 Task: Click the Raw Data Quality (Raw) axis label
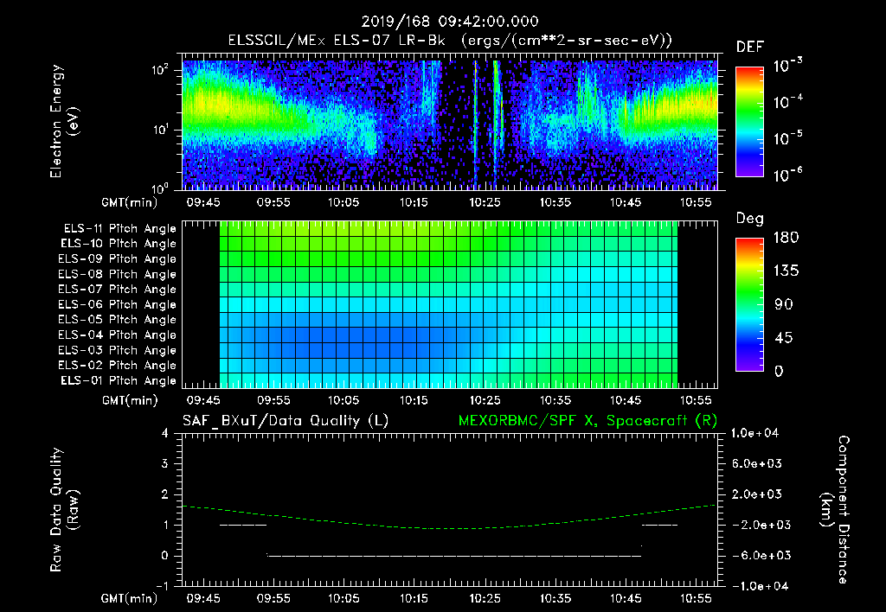pos(64,510)
